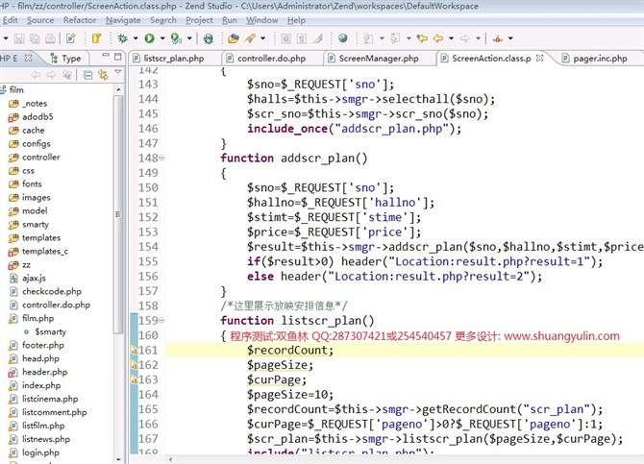Open the Run dropdown arrow
This screenshot has height=464, width=644.
[162, 38]
